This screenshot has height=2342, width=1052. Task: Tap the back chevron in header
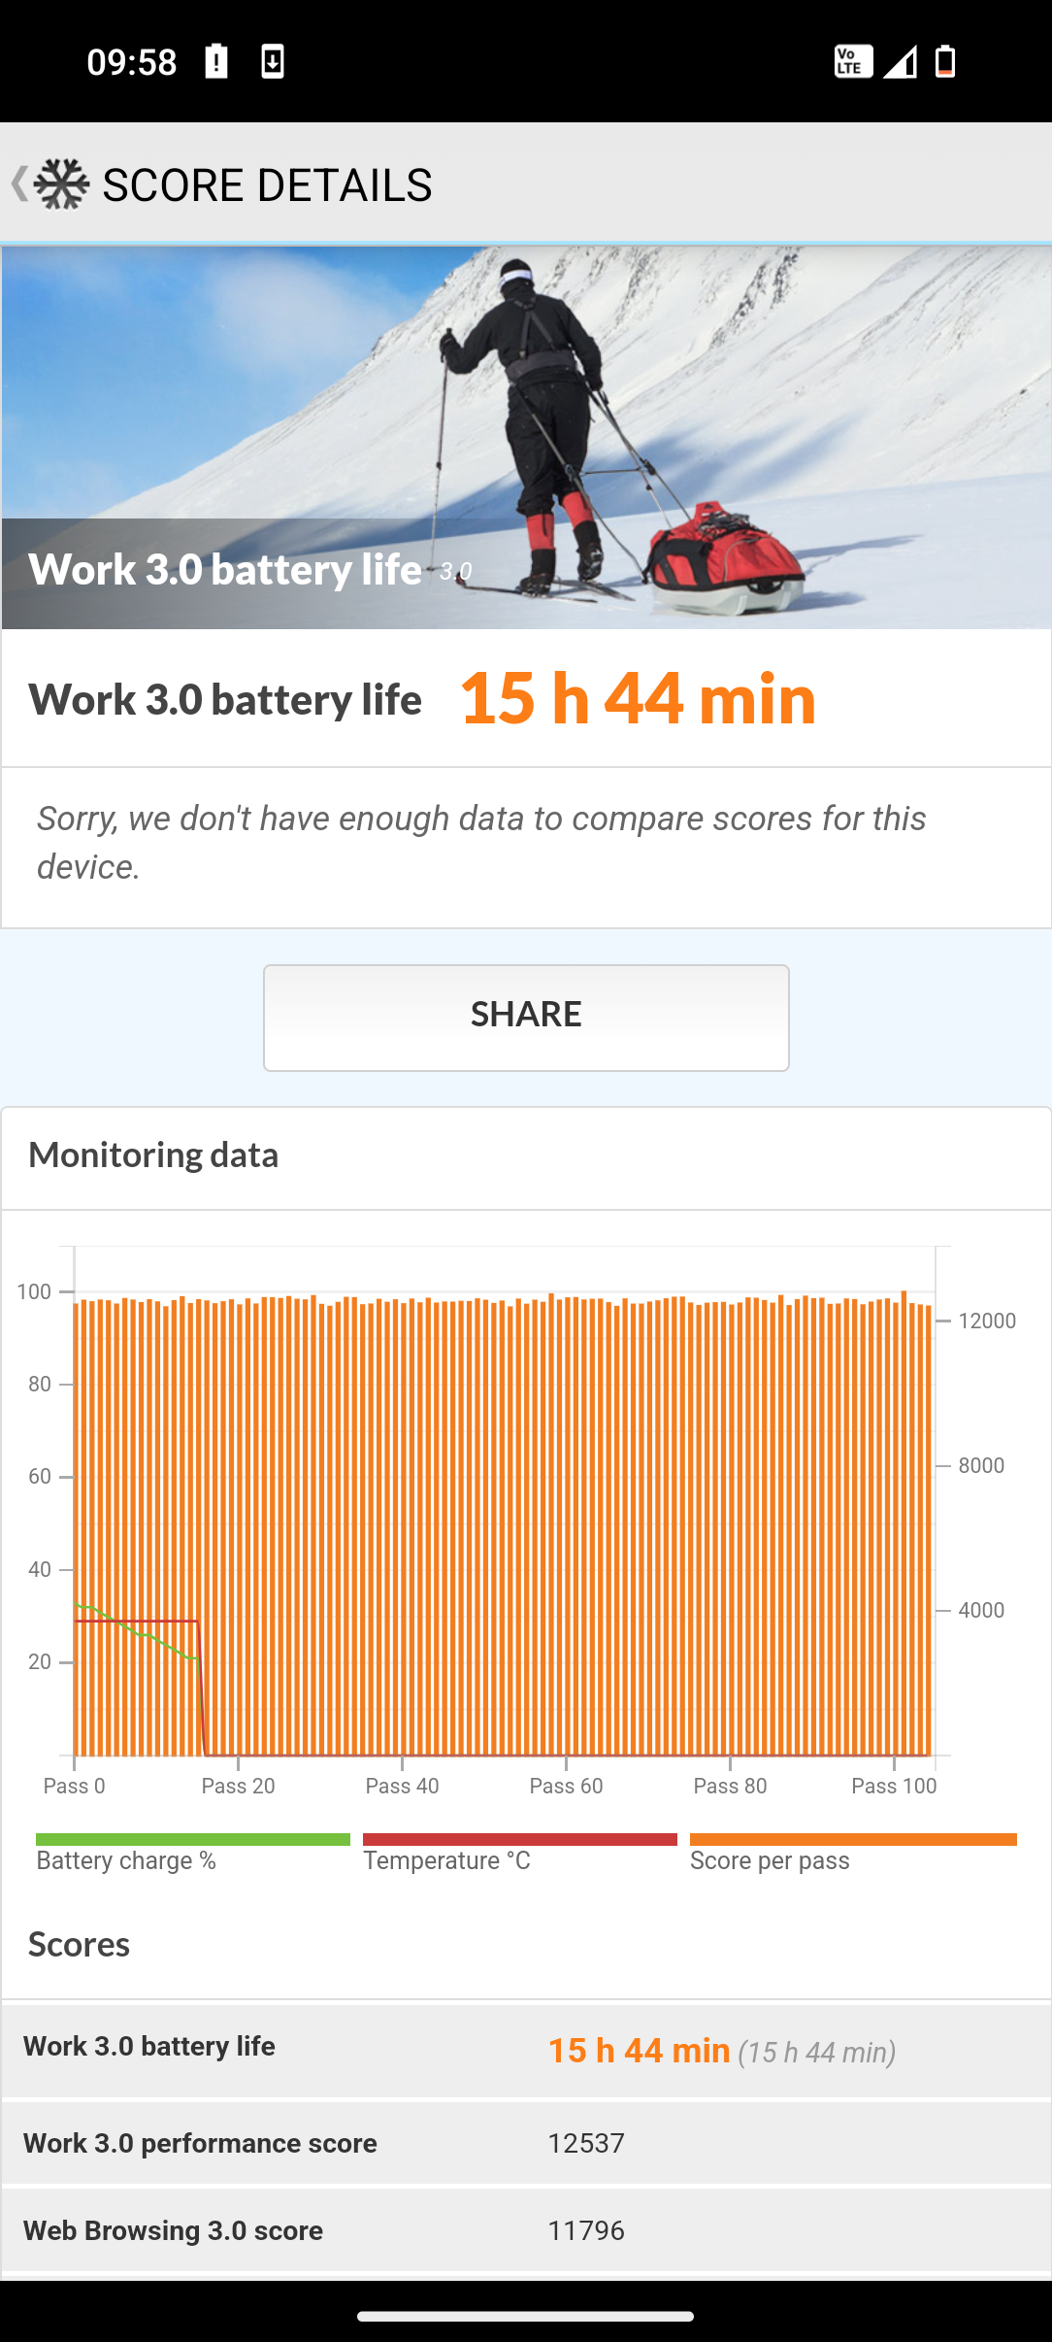[x=18, y=184]
